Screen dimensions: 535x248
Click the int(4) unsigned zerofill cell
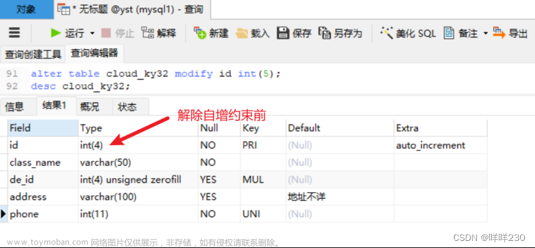click(x=138, y=179)
